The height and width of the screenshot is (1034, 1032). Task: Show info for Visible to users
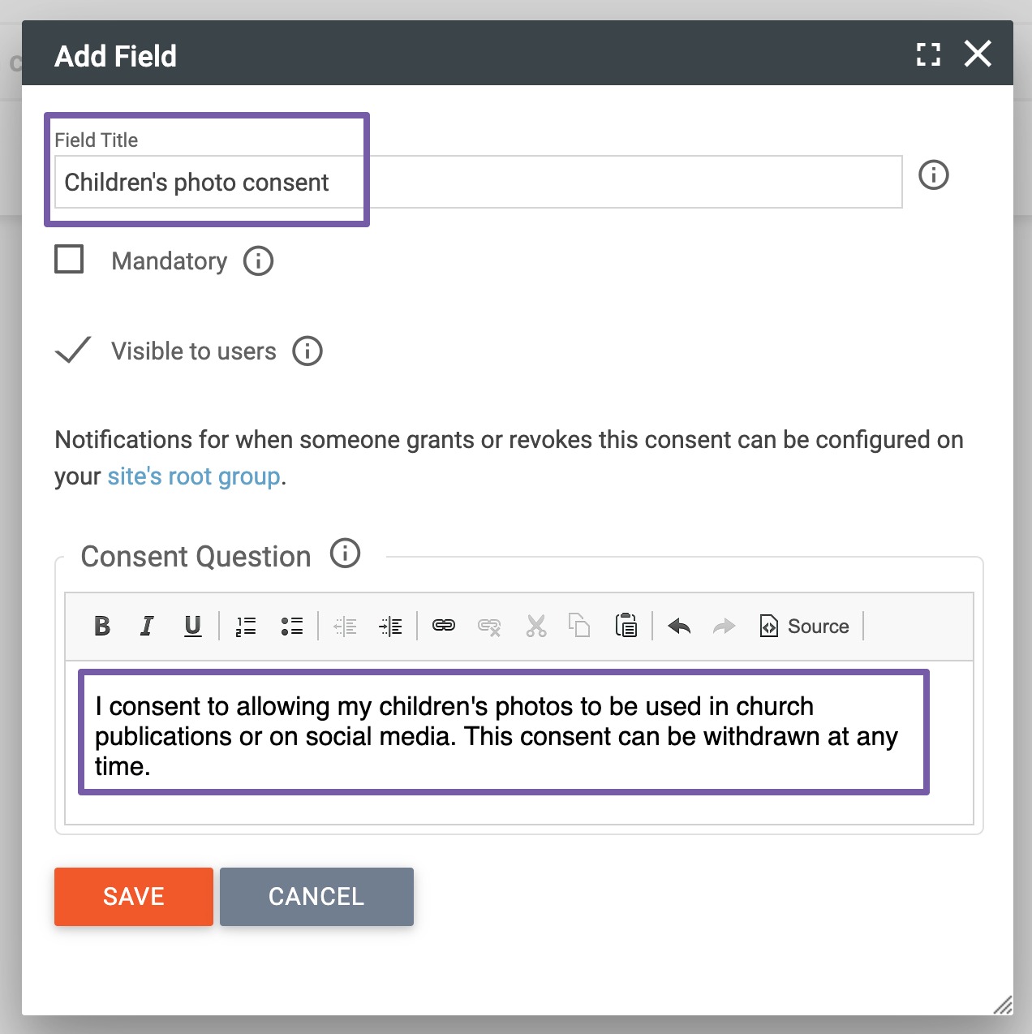[x=307, y=351]
